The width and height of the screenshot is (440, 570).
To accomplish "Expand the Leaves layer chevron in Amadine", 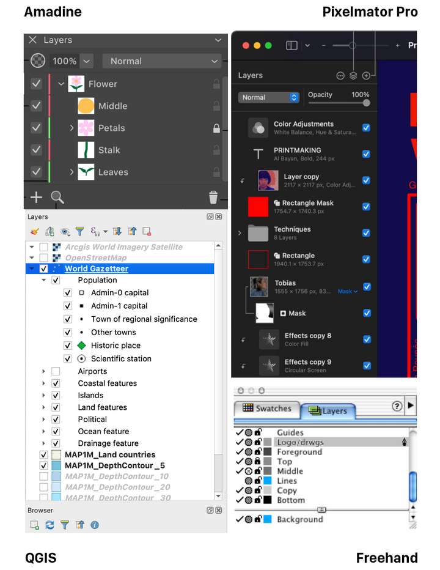I will tap(71, 172).
